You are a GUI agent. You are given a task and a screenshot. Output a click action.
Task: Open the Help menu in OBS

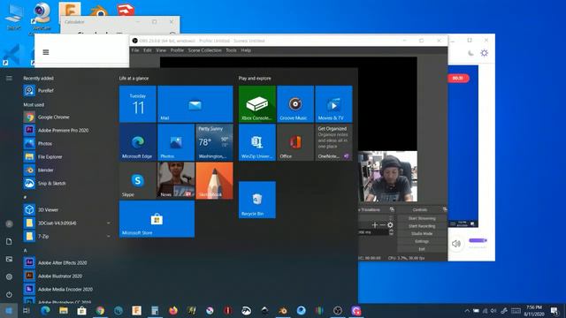(246, 50)
